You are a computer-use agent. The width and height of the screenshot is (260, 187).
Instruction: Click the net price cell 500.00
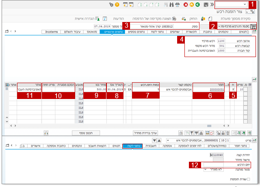[x=95, y=90]
